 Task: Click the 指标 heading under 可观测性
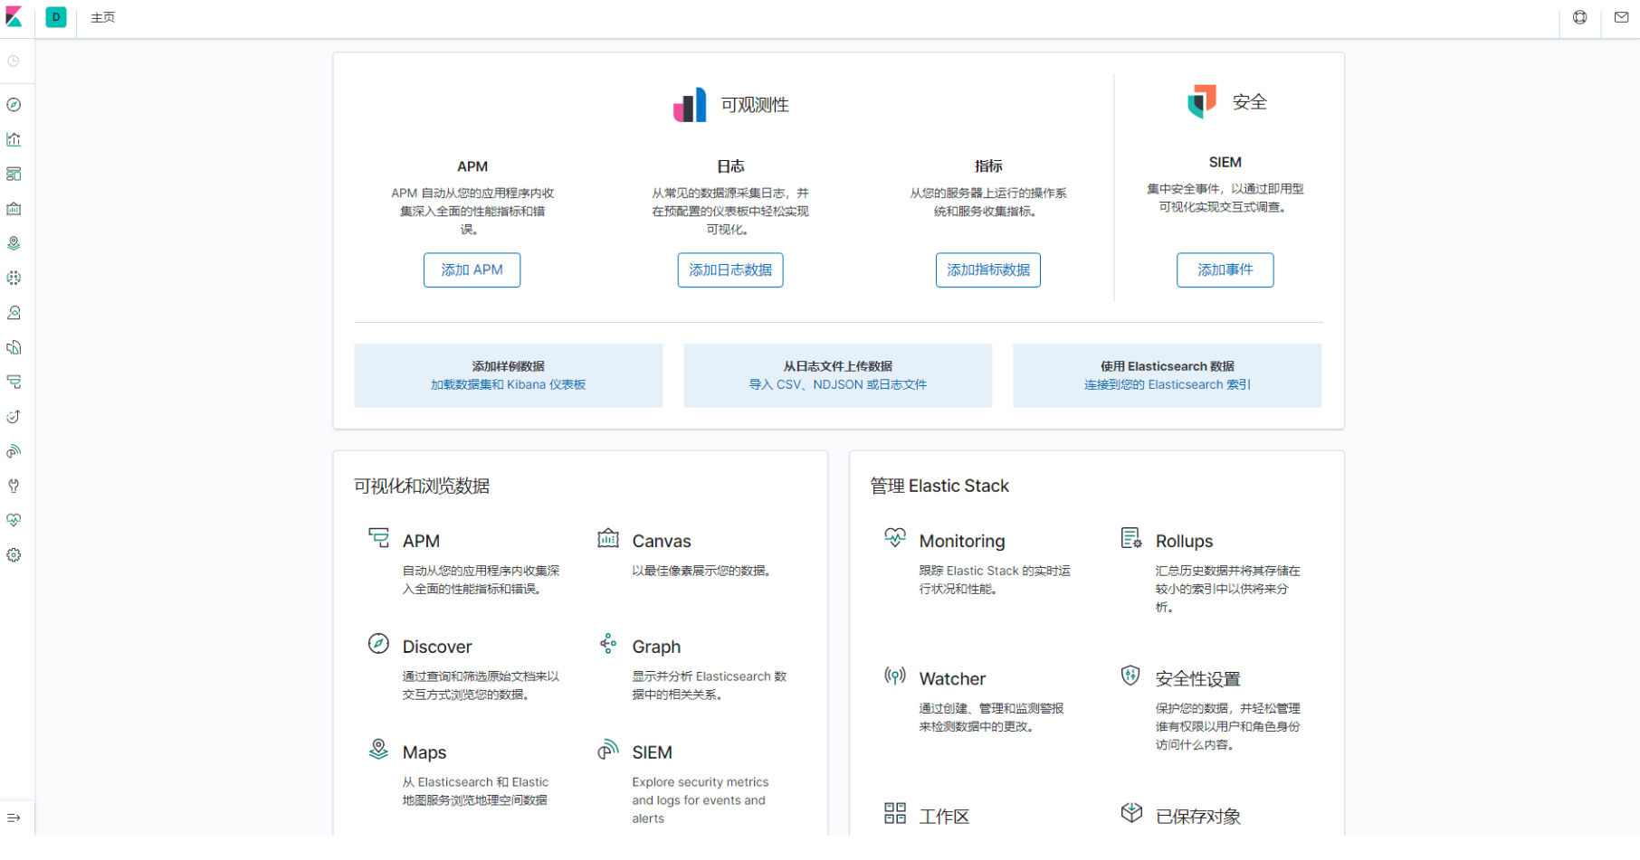[988, 166]
